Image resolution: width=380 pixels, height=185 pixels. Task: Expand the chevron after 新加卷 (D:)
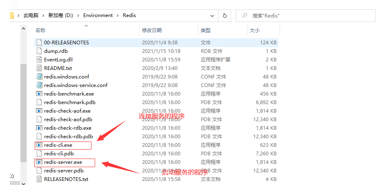click(x=78, y=15)
